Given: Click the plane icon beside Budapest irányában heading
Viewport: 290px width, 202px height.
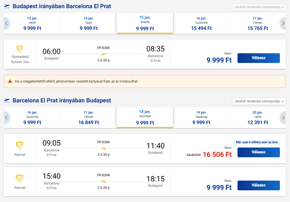Looking at the screenshot, I should [7, 6].
